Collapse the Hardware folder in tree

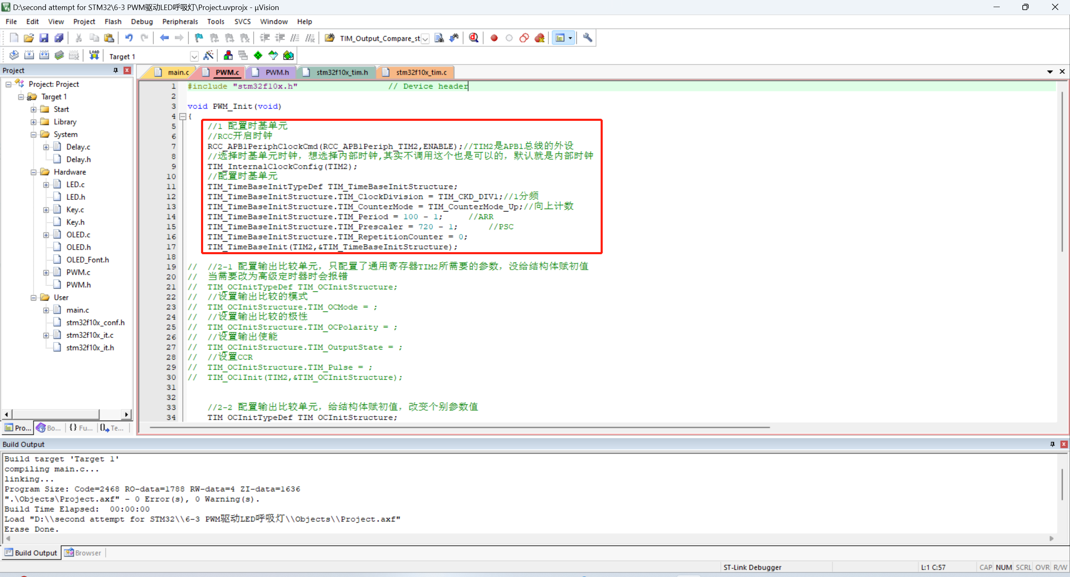click(33, 172)
